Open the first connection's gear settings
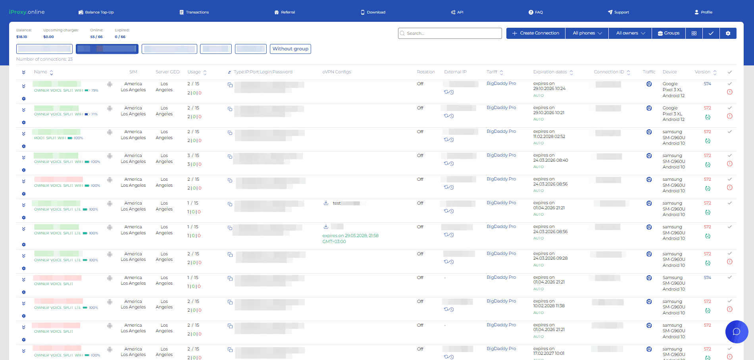The height and width of the screenshot is (360, 754). [24, 99]
